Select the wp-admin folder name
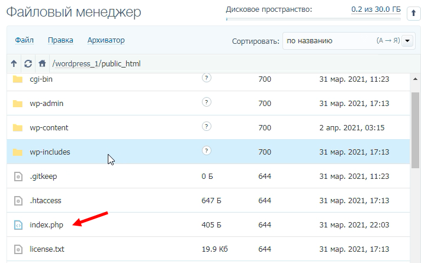The width and height of the screenshot is (421, 263). tap(46, 104)
